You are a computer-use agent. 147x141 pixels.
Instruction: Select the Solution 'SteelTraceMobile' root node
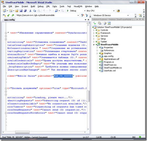(114, 27)
